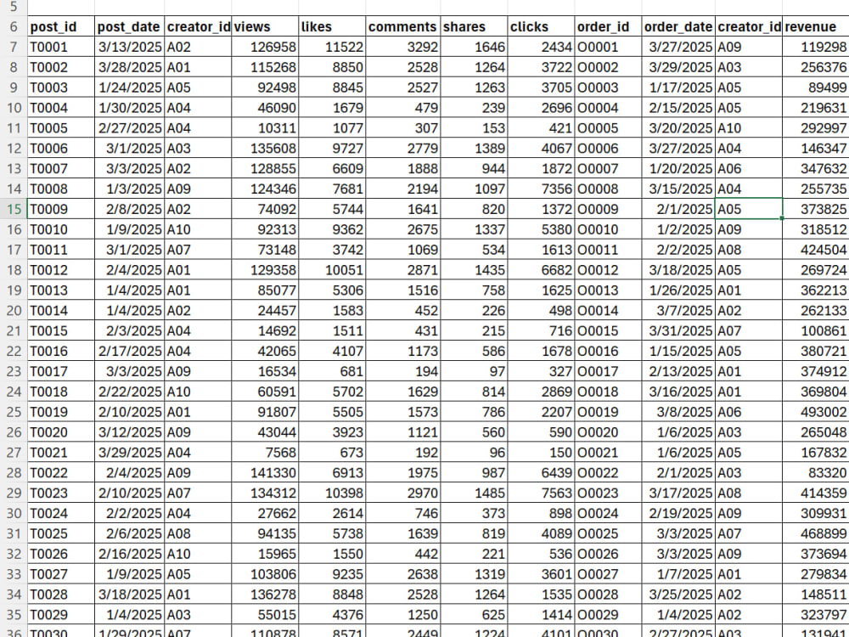The height and width of the screenshot is (637, 849).
Task: Select the revenue value 323797
Action: click(x=815, y=615)
